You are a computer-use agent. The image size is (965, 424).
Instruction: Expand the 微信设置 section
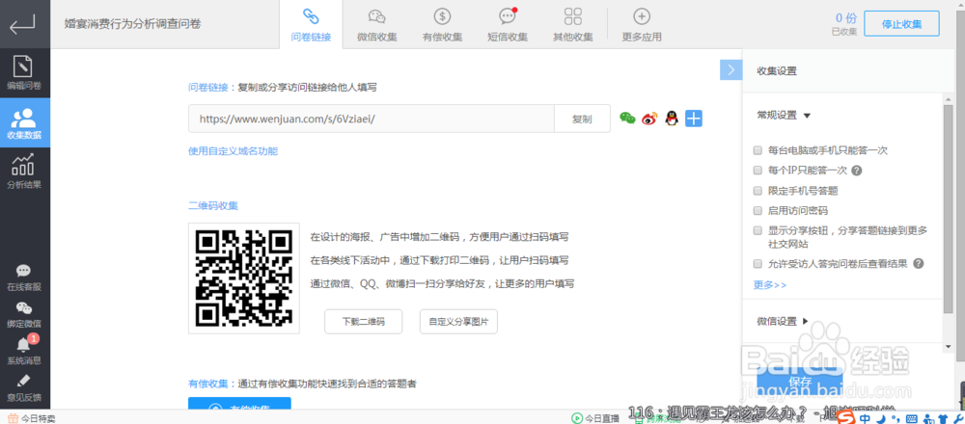pos(783,321)
